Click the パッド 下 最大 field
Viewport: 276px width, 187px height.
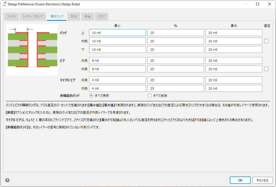pyautogui.click(x=234, y=49)
